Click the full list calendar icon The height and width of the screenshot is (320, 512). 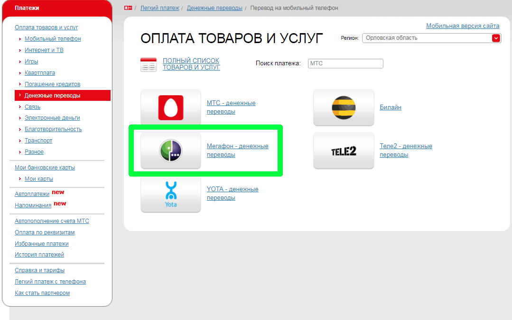pos(149,64)
